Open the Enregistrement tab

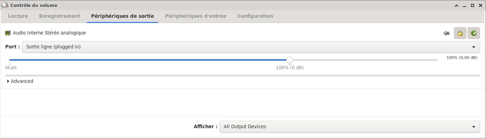pyautogui.click(x=59, y=16)
